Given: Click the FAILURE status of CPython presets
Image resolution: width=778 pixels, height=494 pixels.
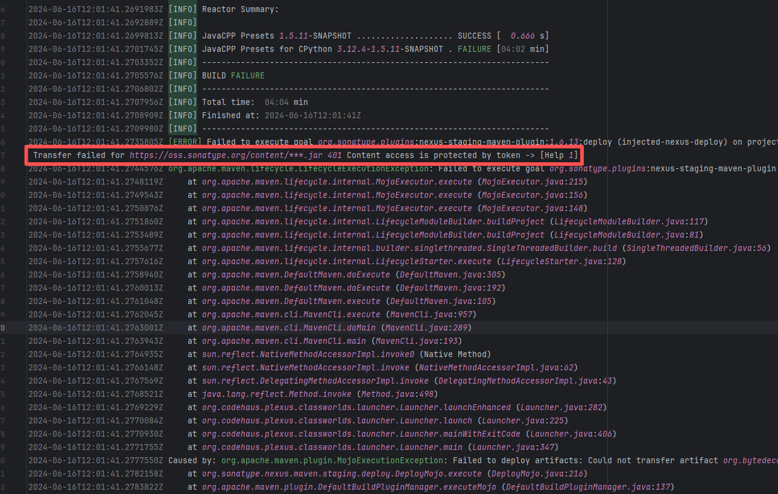Looking at the screenshot, I should (x=474, y=49).
